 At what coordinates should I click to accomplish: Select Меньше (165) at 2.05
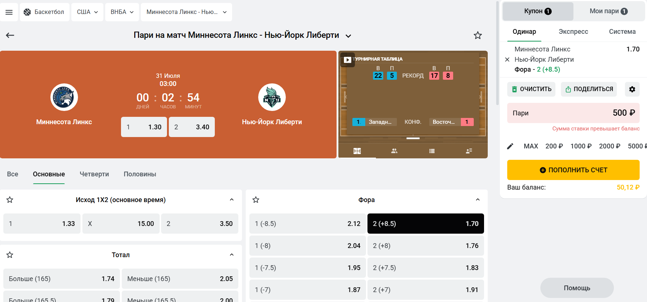pyautogui.click(x=180, y=279)
